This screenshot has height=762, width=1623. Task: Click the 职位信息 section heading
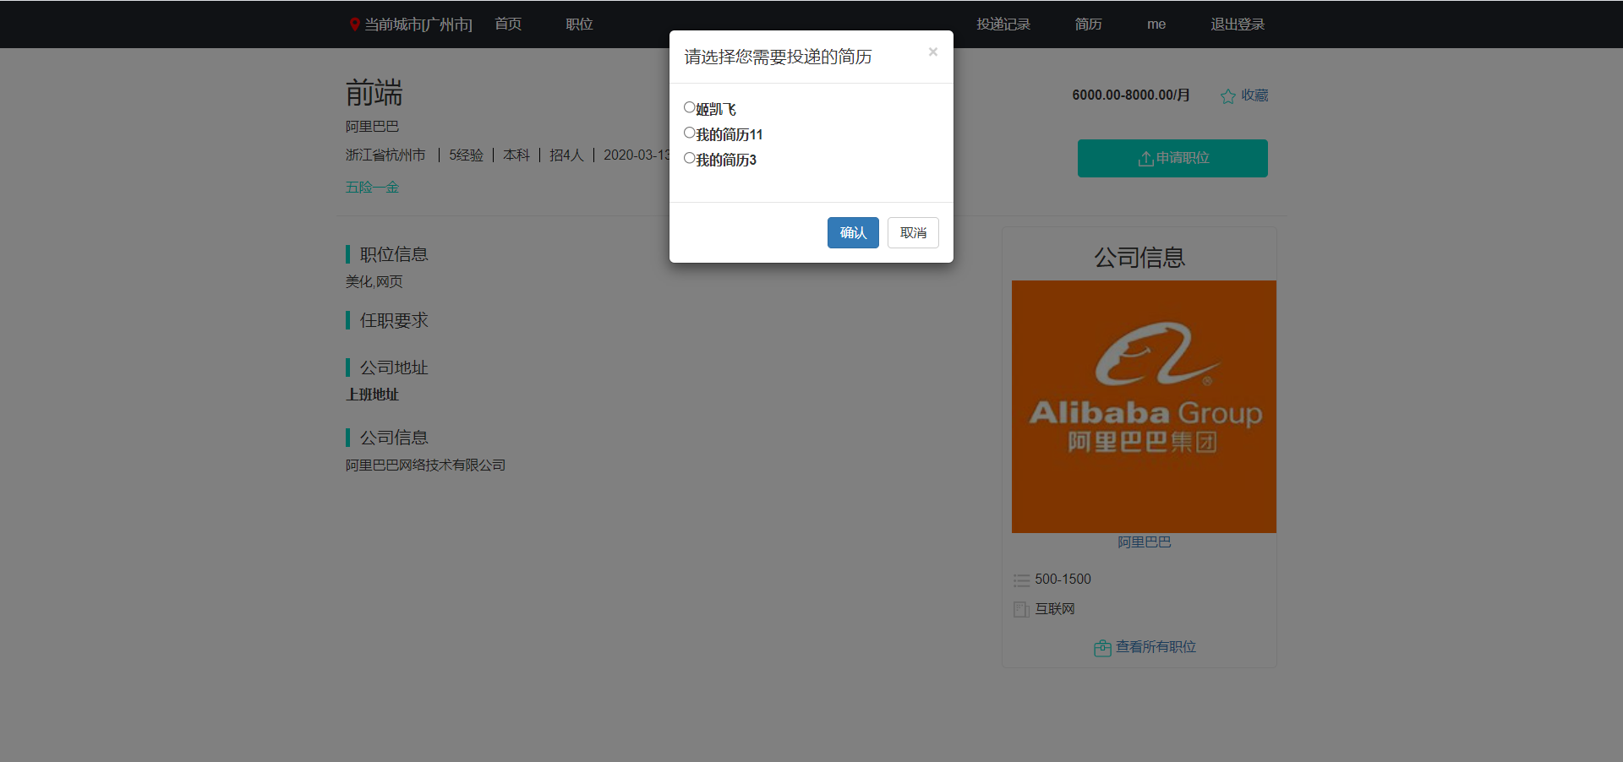point(394,254)
